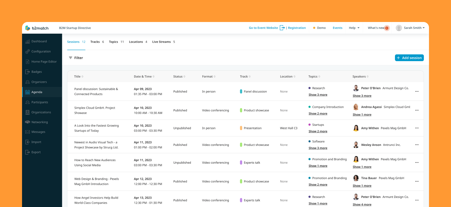
Task: Open three-dot menu for Fastest Growing Startups row
Action: click(417, 128)
